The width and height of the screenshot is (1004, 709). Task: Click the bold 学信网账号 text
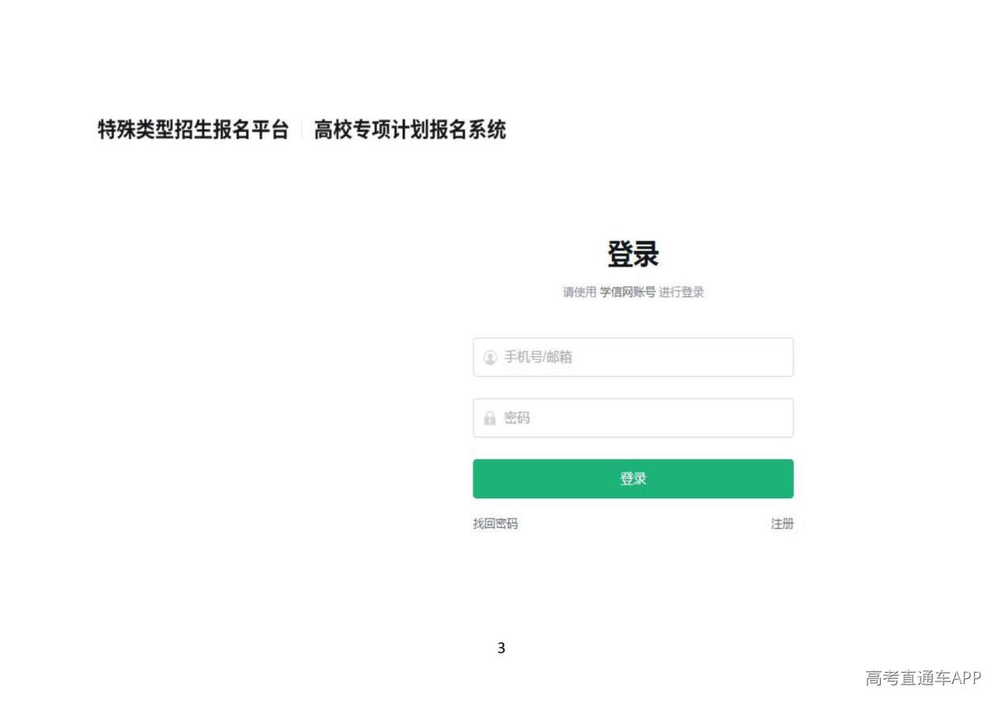tap(627, 292)
